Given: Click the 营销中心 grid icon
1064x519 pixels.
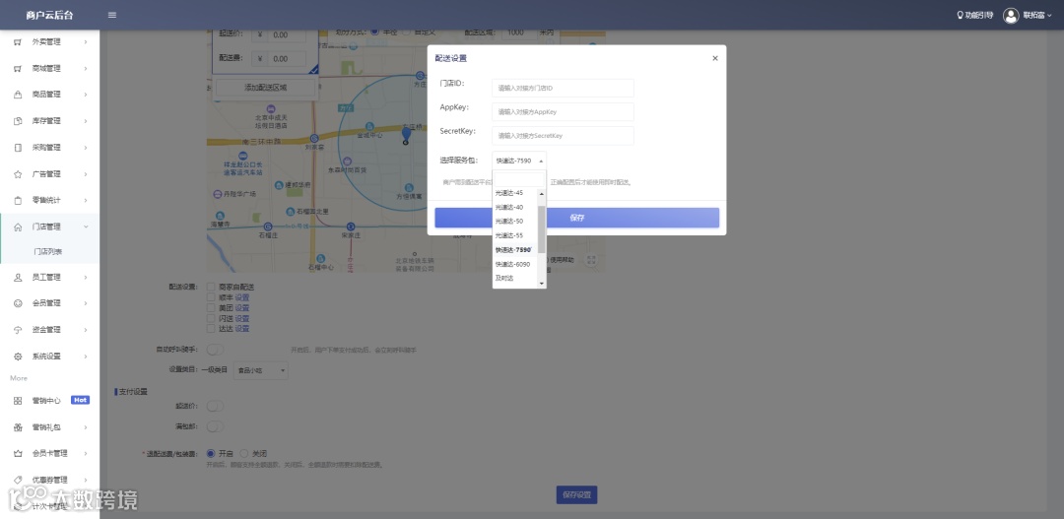Looking at the screenshot, I should (x=18, y=400).
